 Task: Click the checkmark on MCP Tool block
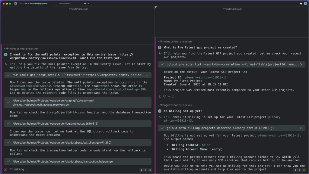(x=8, y=75)
